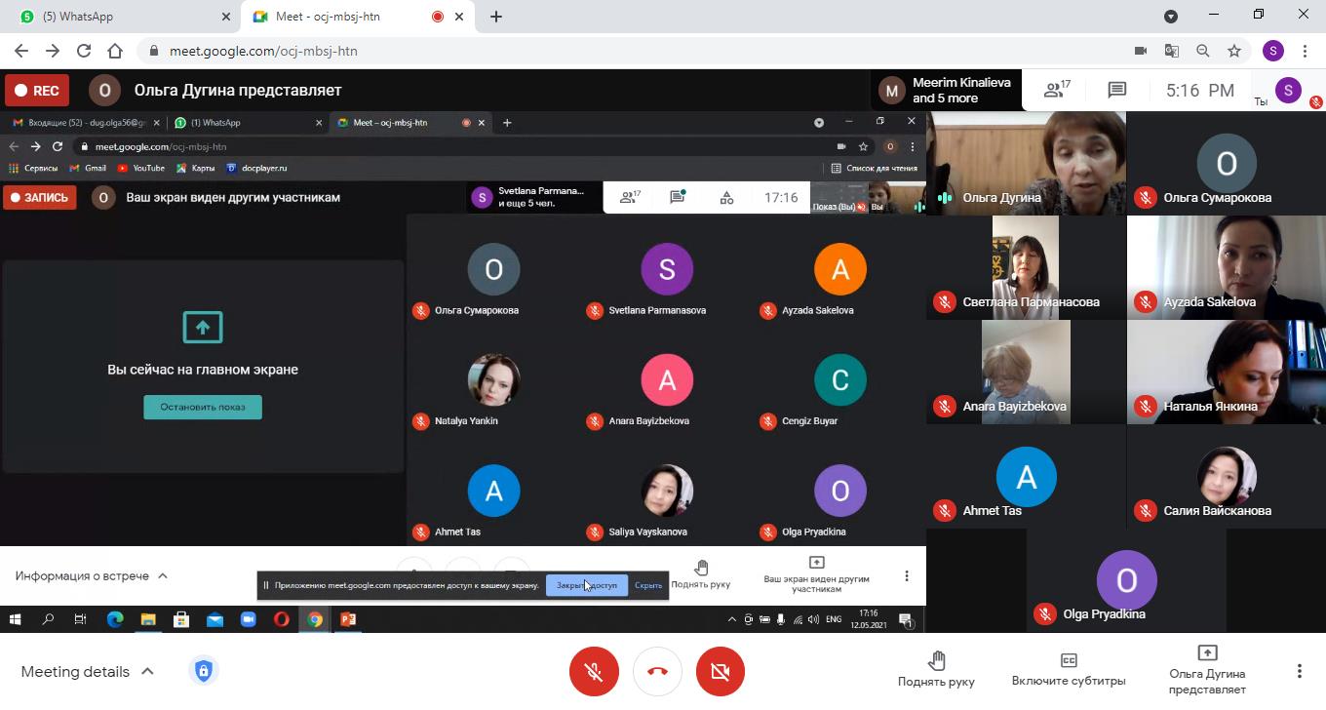
Task: Click ENG language indicator in shared taskbar
Action: pos(834,619)
